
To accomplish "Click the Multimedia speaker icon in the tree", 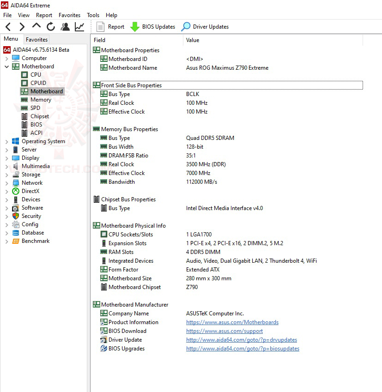I will [16, 166].
